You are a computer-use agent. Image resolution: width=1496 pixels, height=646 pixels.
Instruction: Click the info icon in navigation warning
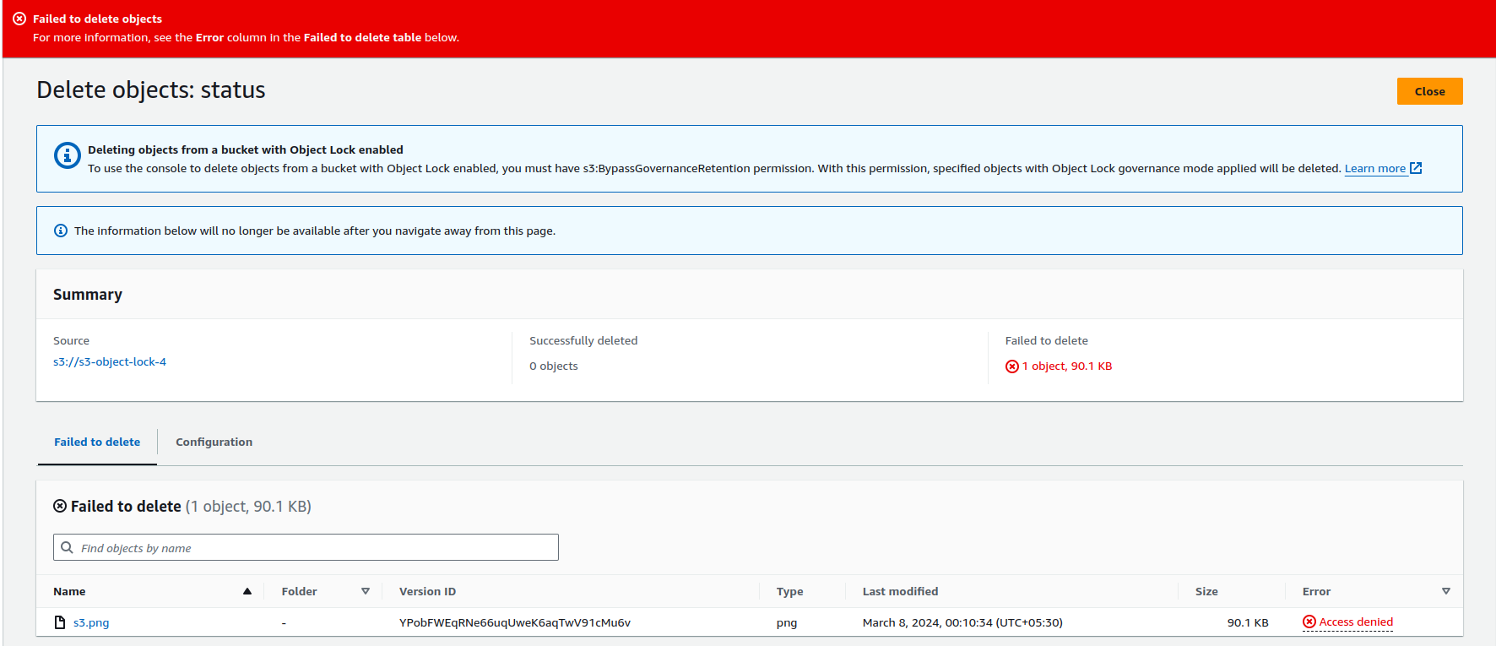(61, 231)
